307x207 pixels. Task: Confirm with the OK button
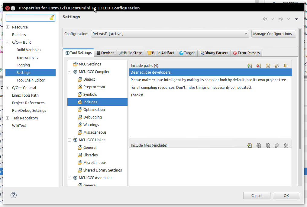286,195
